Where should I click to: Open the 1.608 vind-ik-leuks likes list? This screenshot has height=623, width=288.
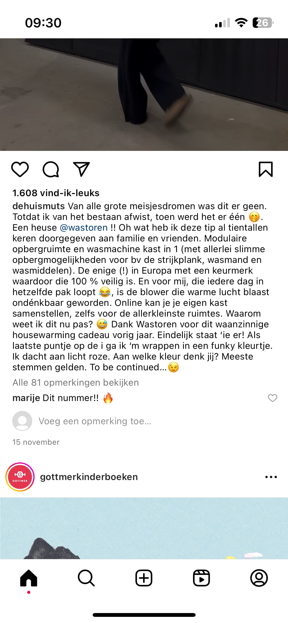click(56, 193)
